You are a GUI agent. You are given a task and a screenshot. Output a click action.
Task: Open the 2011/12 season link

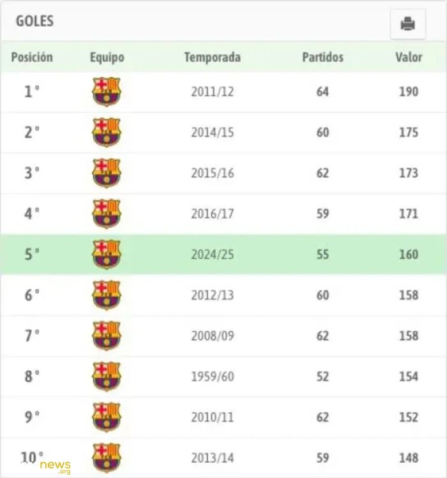213,92
